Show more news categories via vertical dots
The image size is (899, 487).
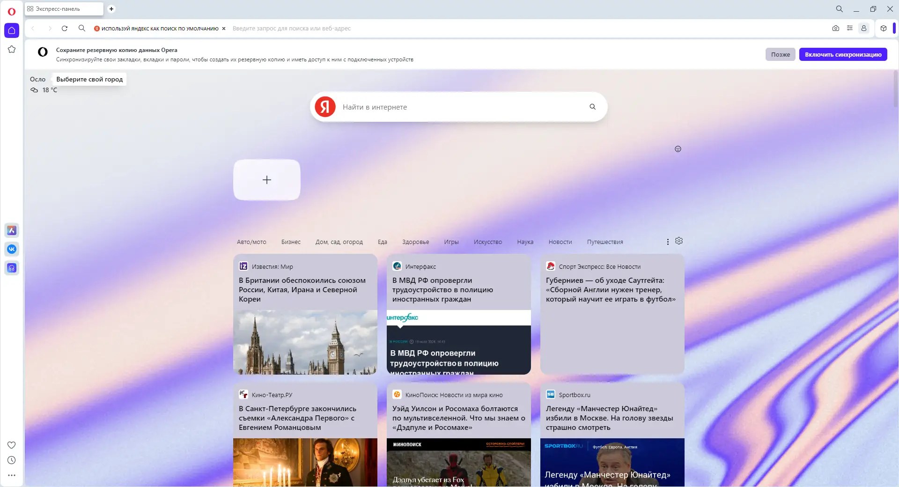click(668, 242)
